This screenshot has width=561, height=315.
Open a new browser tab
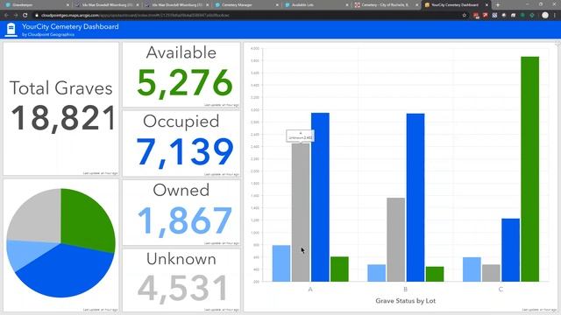click(x=498, y=5)
